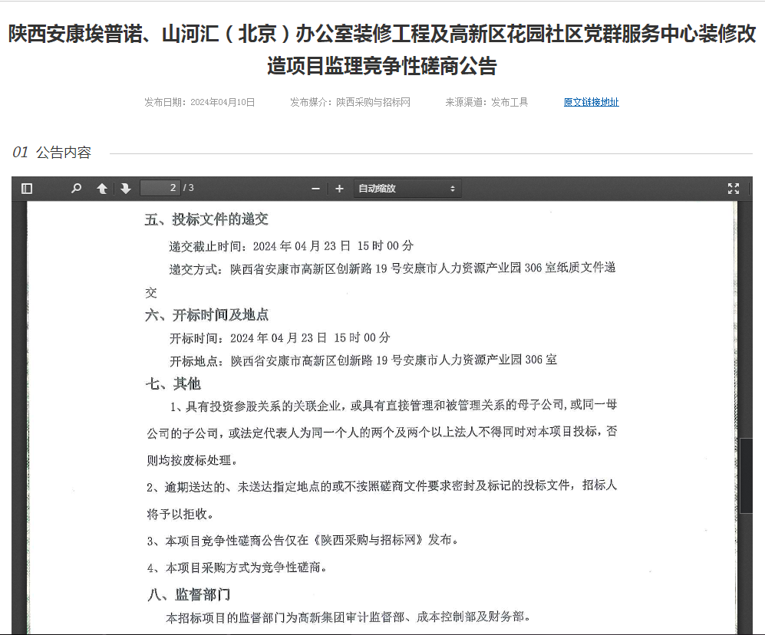Click the page number input field
Screen dimensions: 765x635
(x=160, y=188)
